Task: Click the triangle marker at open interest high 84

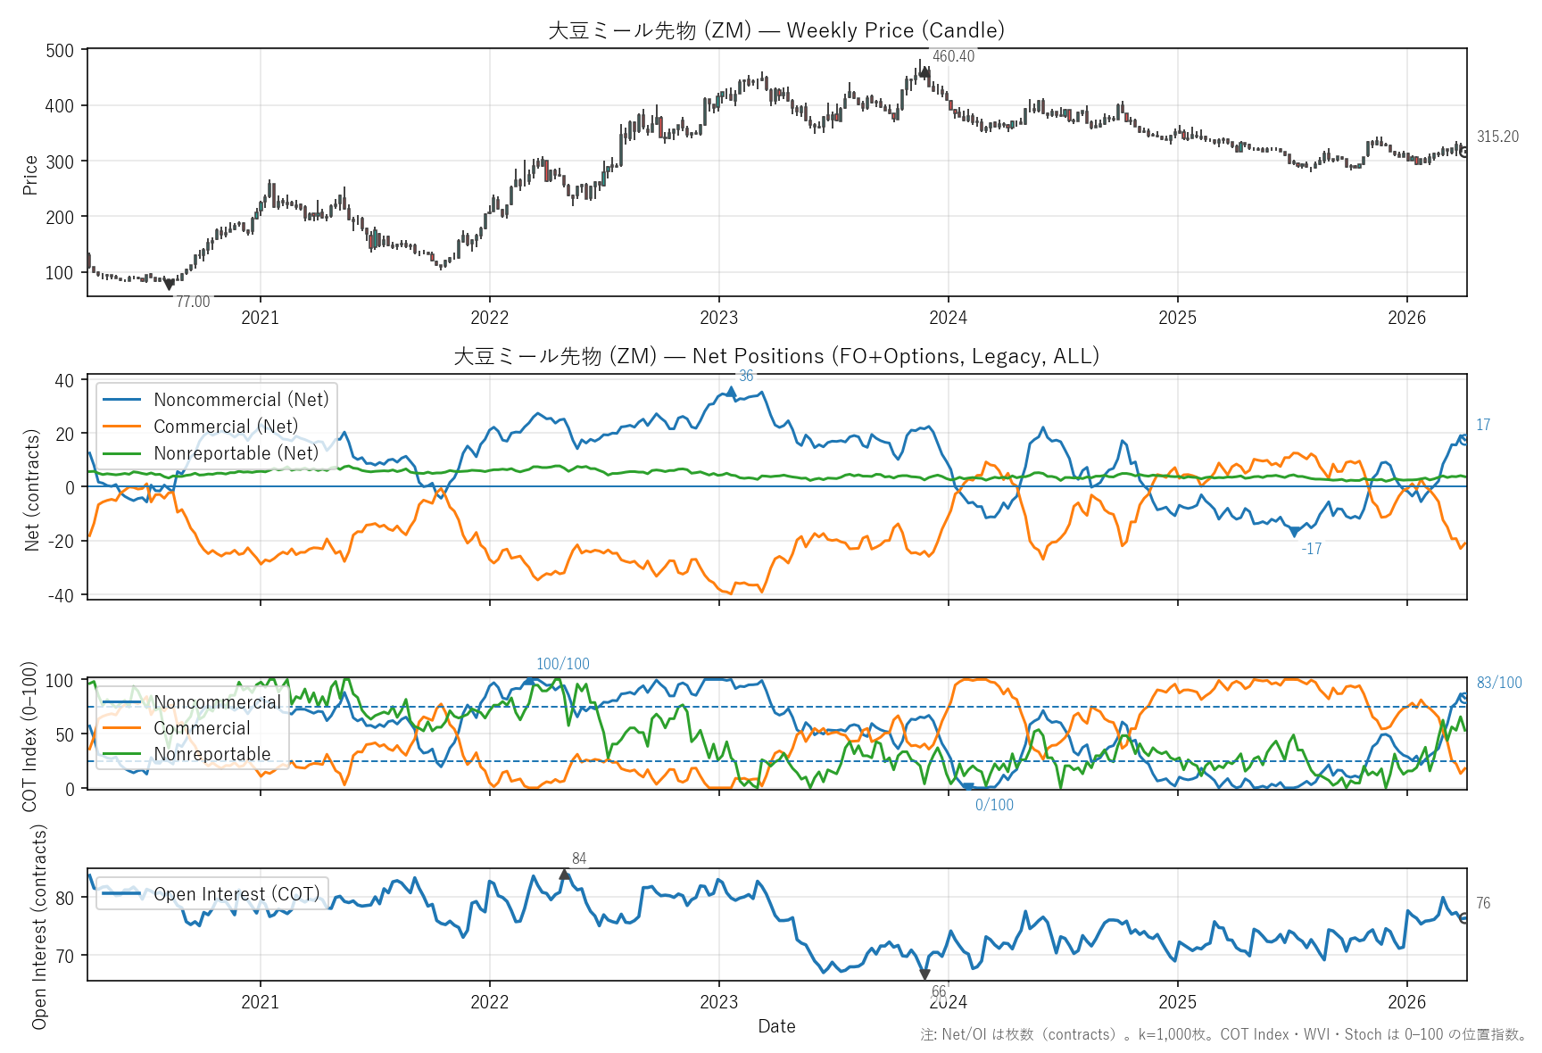Action: point(565,875)
